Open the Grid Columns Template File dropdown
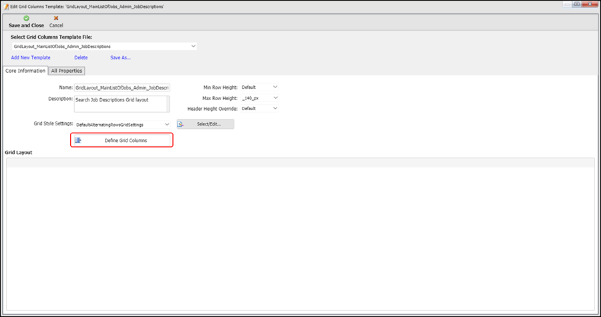The width and height of the screenshot is (601, 317). tap(194, 46)
